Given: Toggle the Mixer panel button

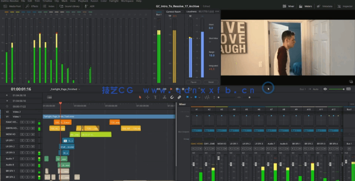Looking at the screenshot, I should click(288, 6).
